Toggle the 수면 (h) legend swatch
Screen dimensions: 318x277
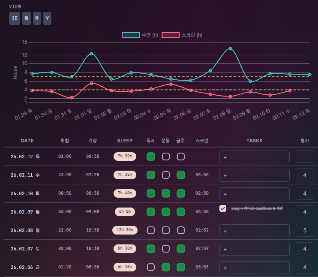pyautogui.click(x=131, y=35)
